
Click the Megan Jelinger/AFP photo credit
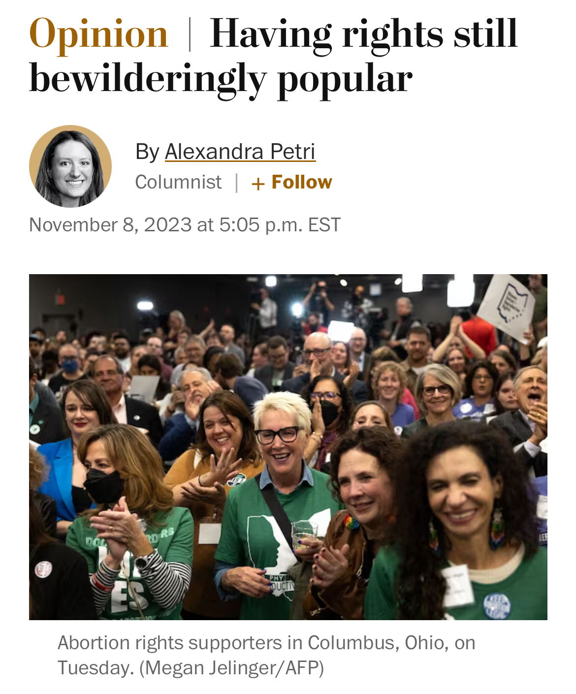click(x=231, y=668)
